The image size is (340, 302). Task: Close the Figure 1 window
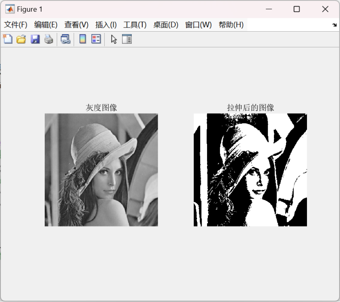(325, 9)
